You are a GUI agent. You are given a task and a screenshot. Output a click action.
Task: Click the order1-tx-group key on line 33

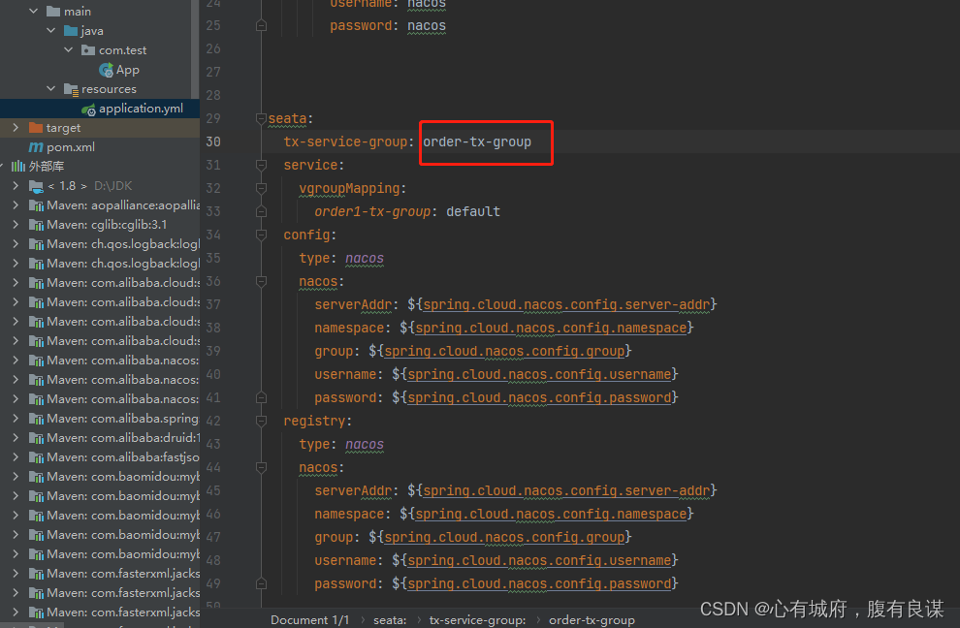pyautogui.click(x=372, y=212)
